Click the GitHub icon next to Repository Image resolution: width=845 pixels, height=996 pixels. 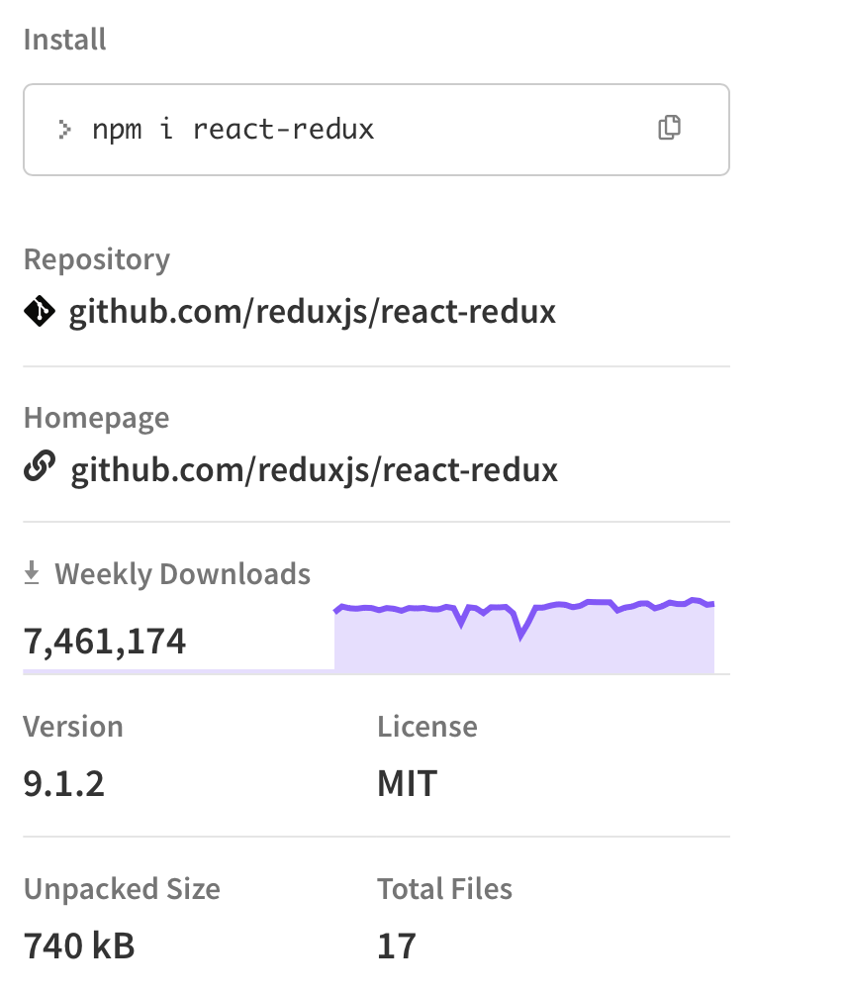[x=38, y=311]
